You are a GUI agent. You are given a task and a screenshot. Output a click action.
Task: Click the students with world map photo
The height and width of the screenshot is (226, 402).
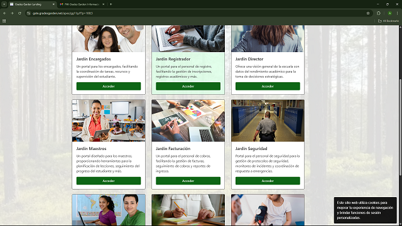tap(109, 210)
